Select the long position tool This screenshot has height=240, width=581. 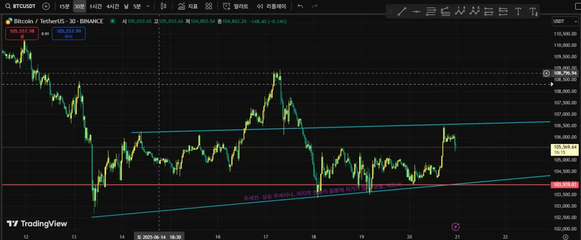(489, 12)
